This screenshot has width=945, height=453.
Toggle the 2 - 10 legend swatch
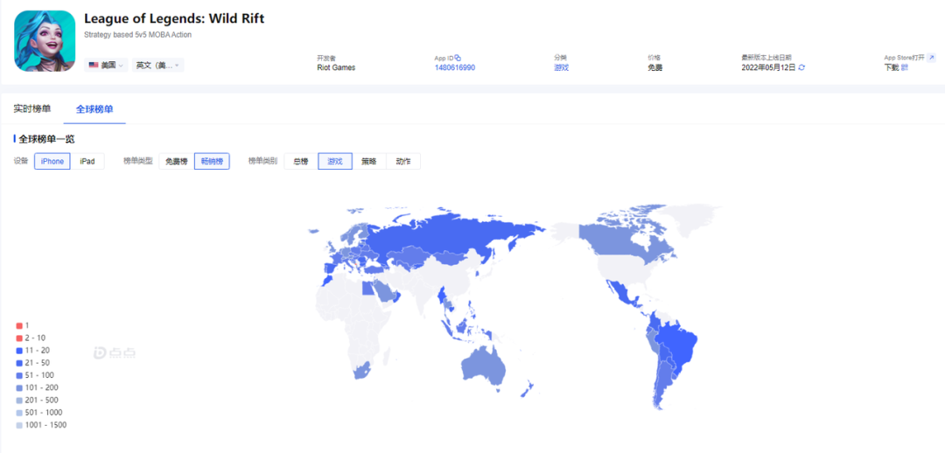coord(19,338)
